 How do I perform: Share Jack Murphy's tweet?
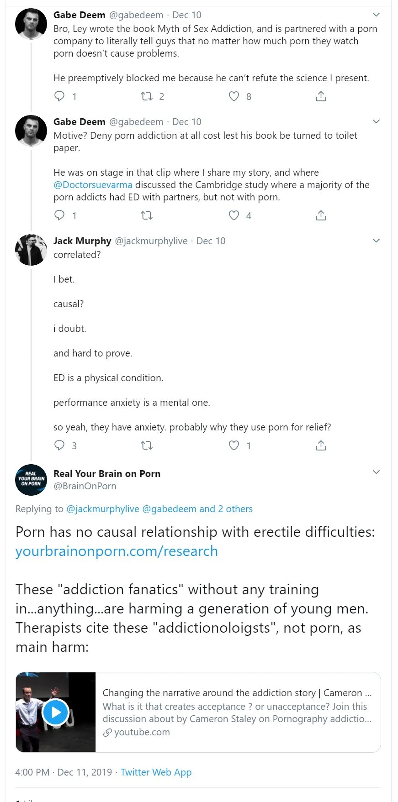pos(321,446)
